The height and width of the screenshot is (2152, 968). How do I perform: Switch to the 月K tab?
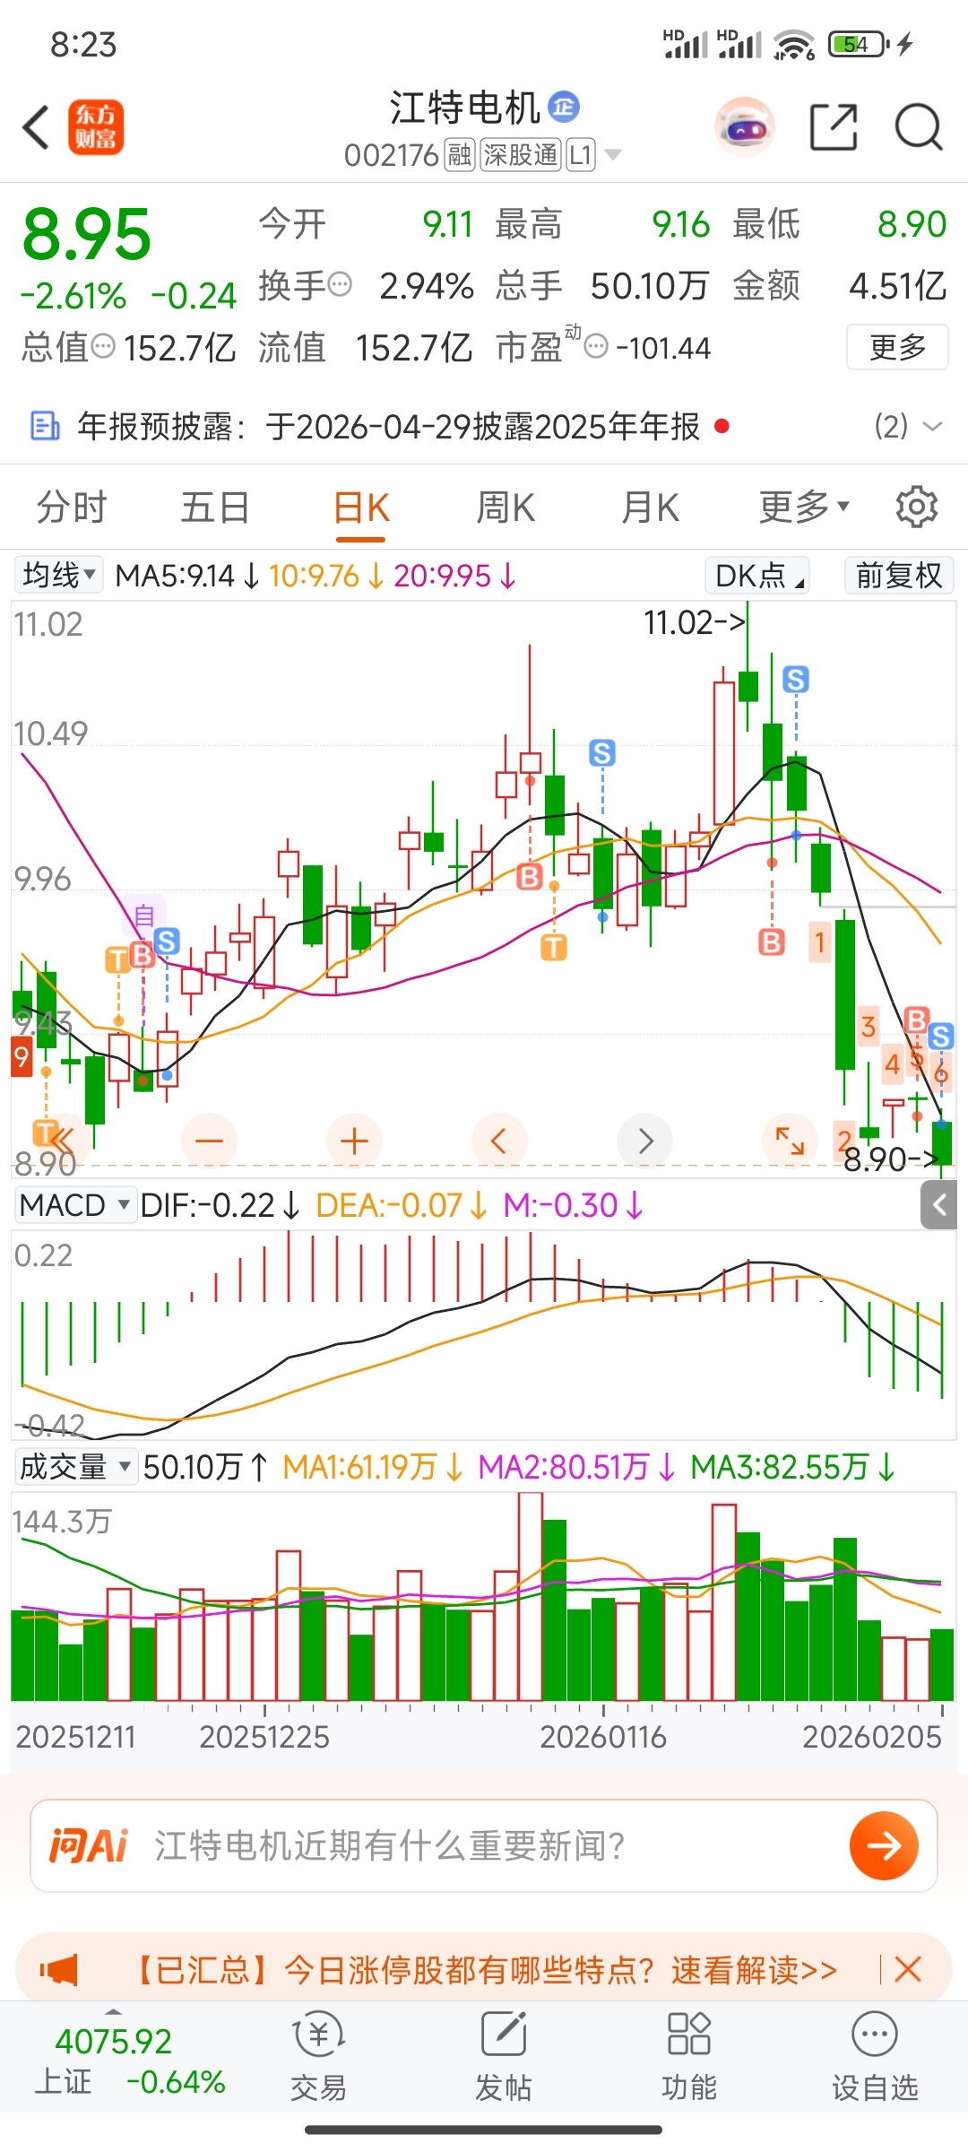coord(650,508)
